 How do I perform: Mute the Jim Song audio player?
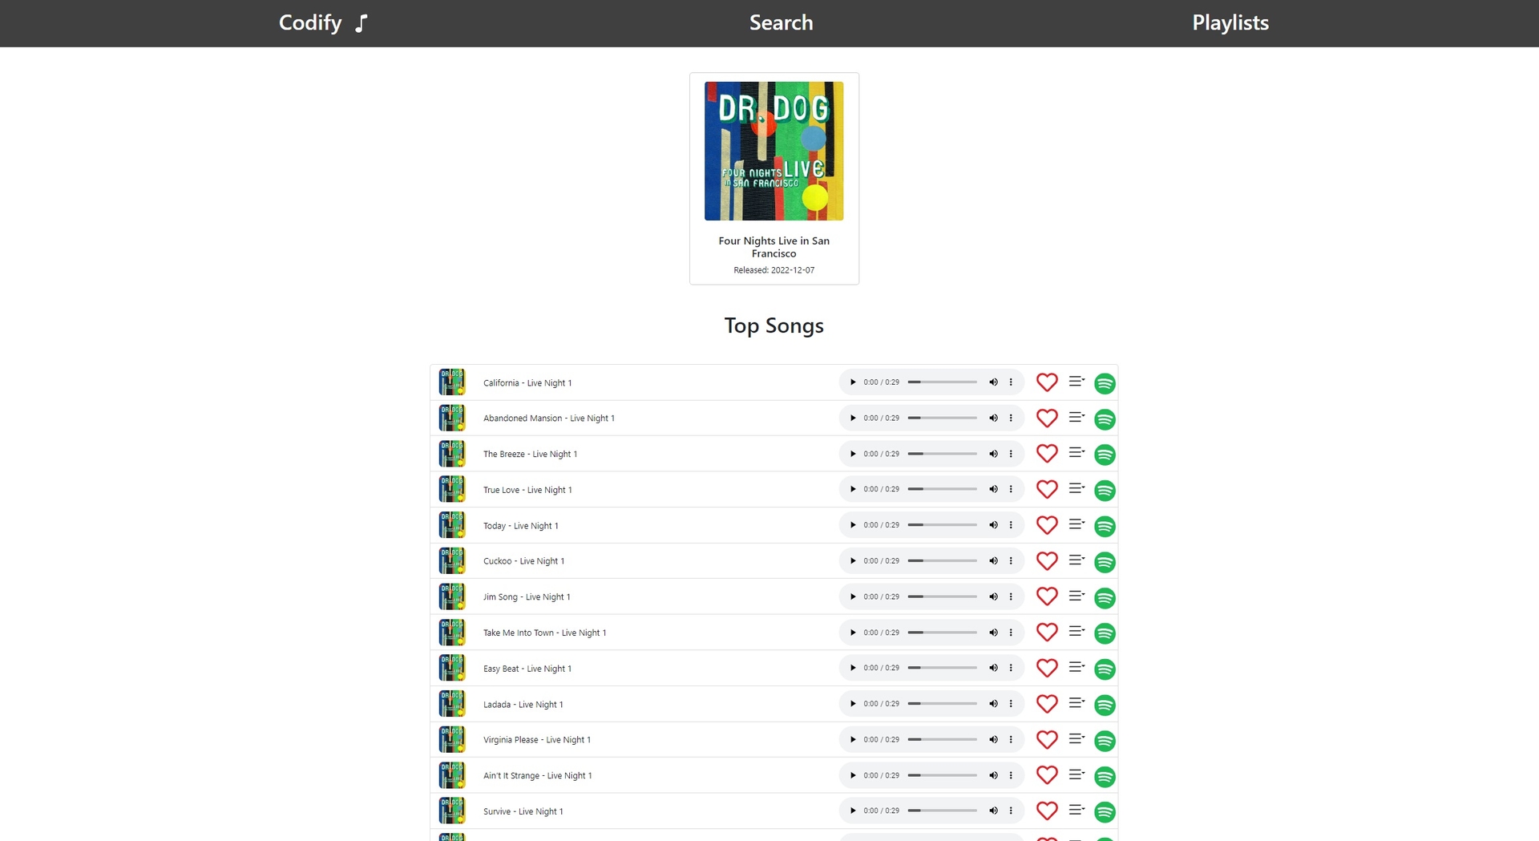click(993, 596)
